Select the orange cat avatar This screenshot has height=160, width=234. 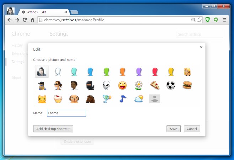[42, 99]
